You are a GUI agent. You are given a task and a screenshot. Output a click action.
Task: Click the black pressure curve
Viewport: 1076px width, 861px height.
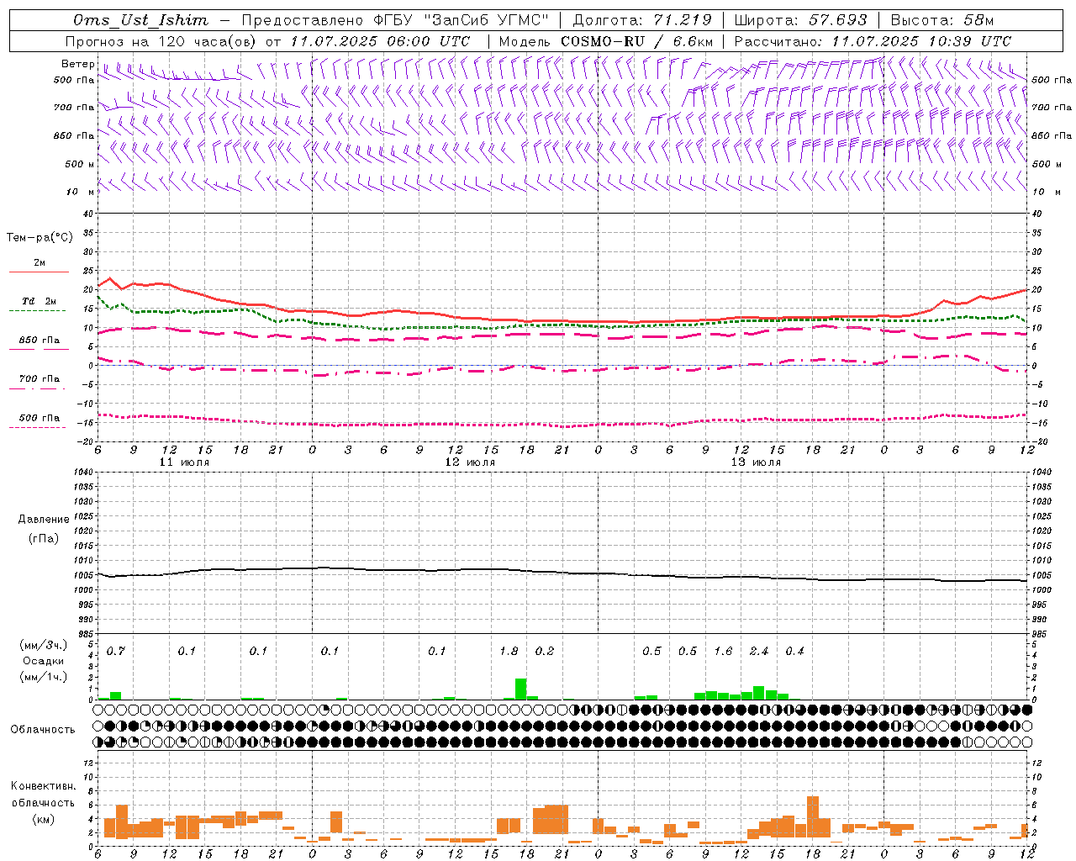tap(562, 573)
